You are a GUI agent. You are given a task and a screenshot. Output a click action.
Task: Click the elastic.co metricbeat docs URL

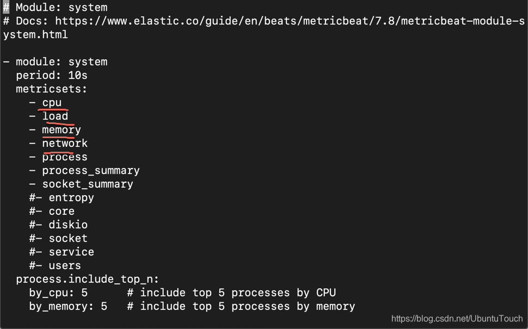288,21
